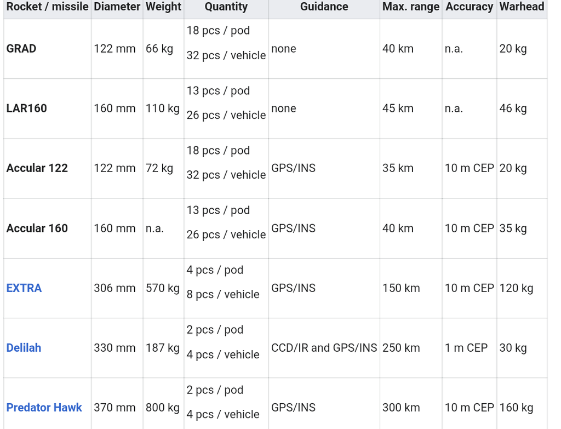Click the GRAD row name cell
561x429 pixels.
tap(21, 49)
